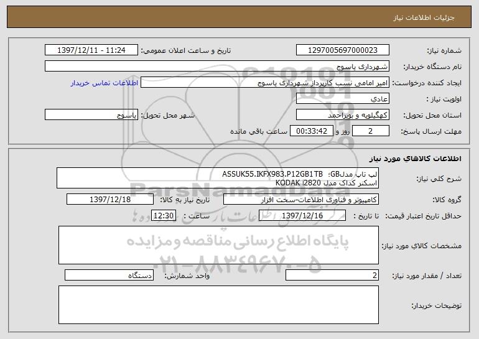This screenshot has height=339, width=479.
Task: Click the label 'اولویت نیاز :'
Action: coord(444,99)
